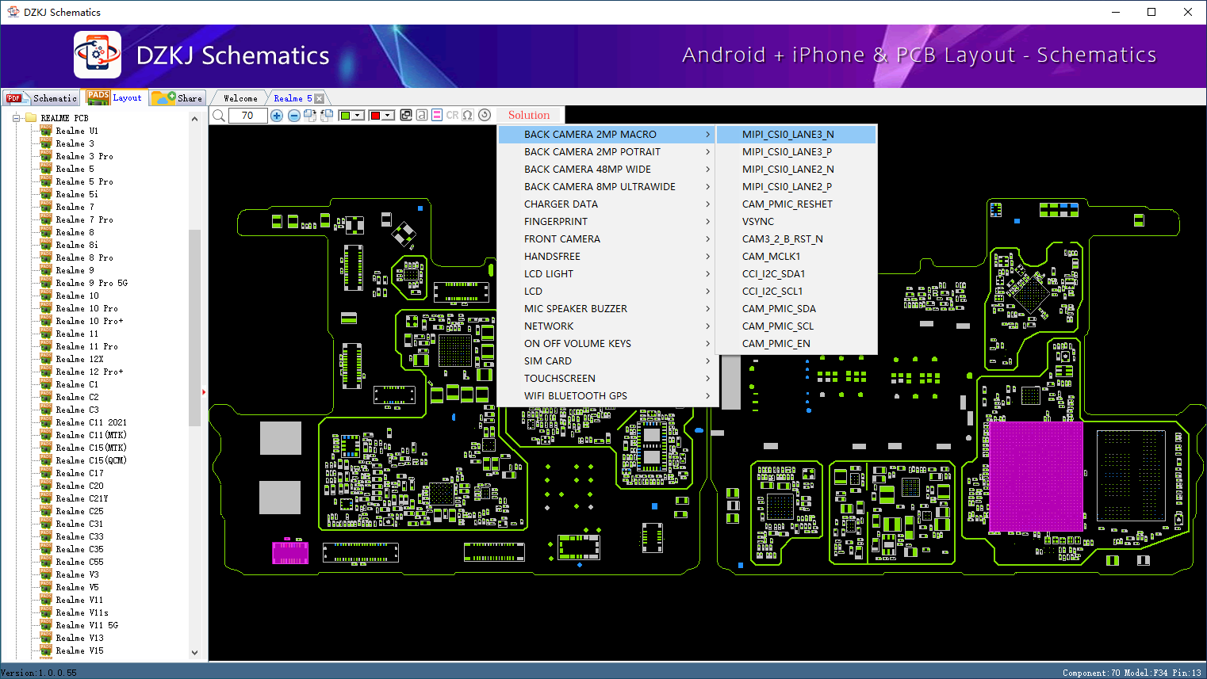
Task: Click the overlapping windows icon
Action: [x=406, y=116]
